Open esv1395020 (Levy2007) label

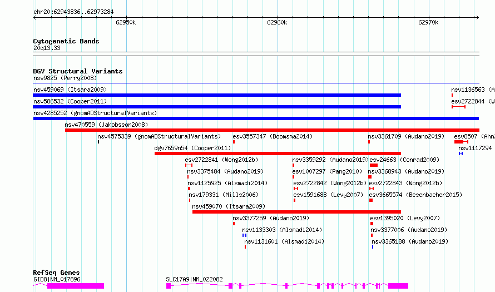pos(405,218)
